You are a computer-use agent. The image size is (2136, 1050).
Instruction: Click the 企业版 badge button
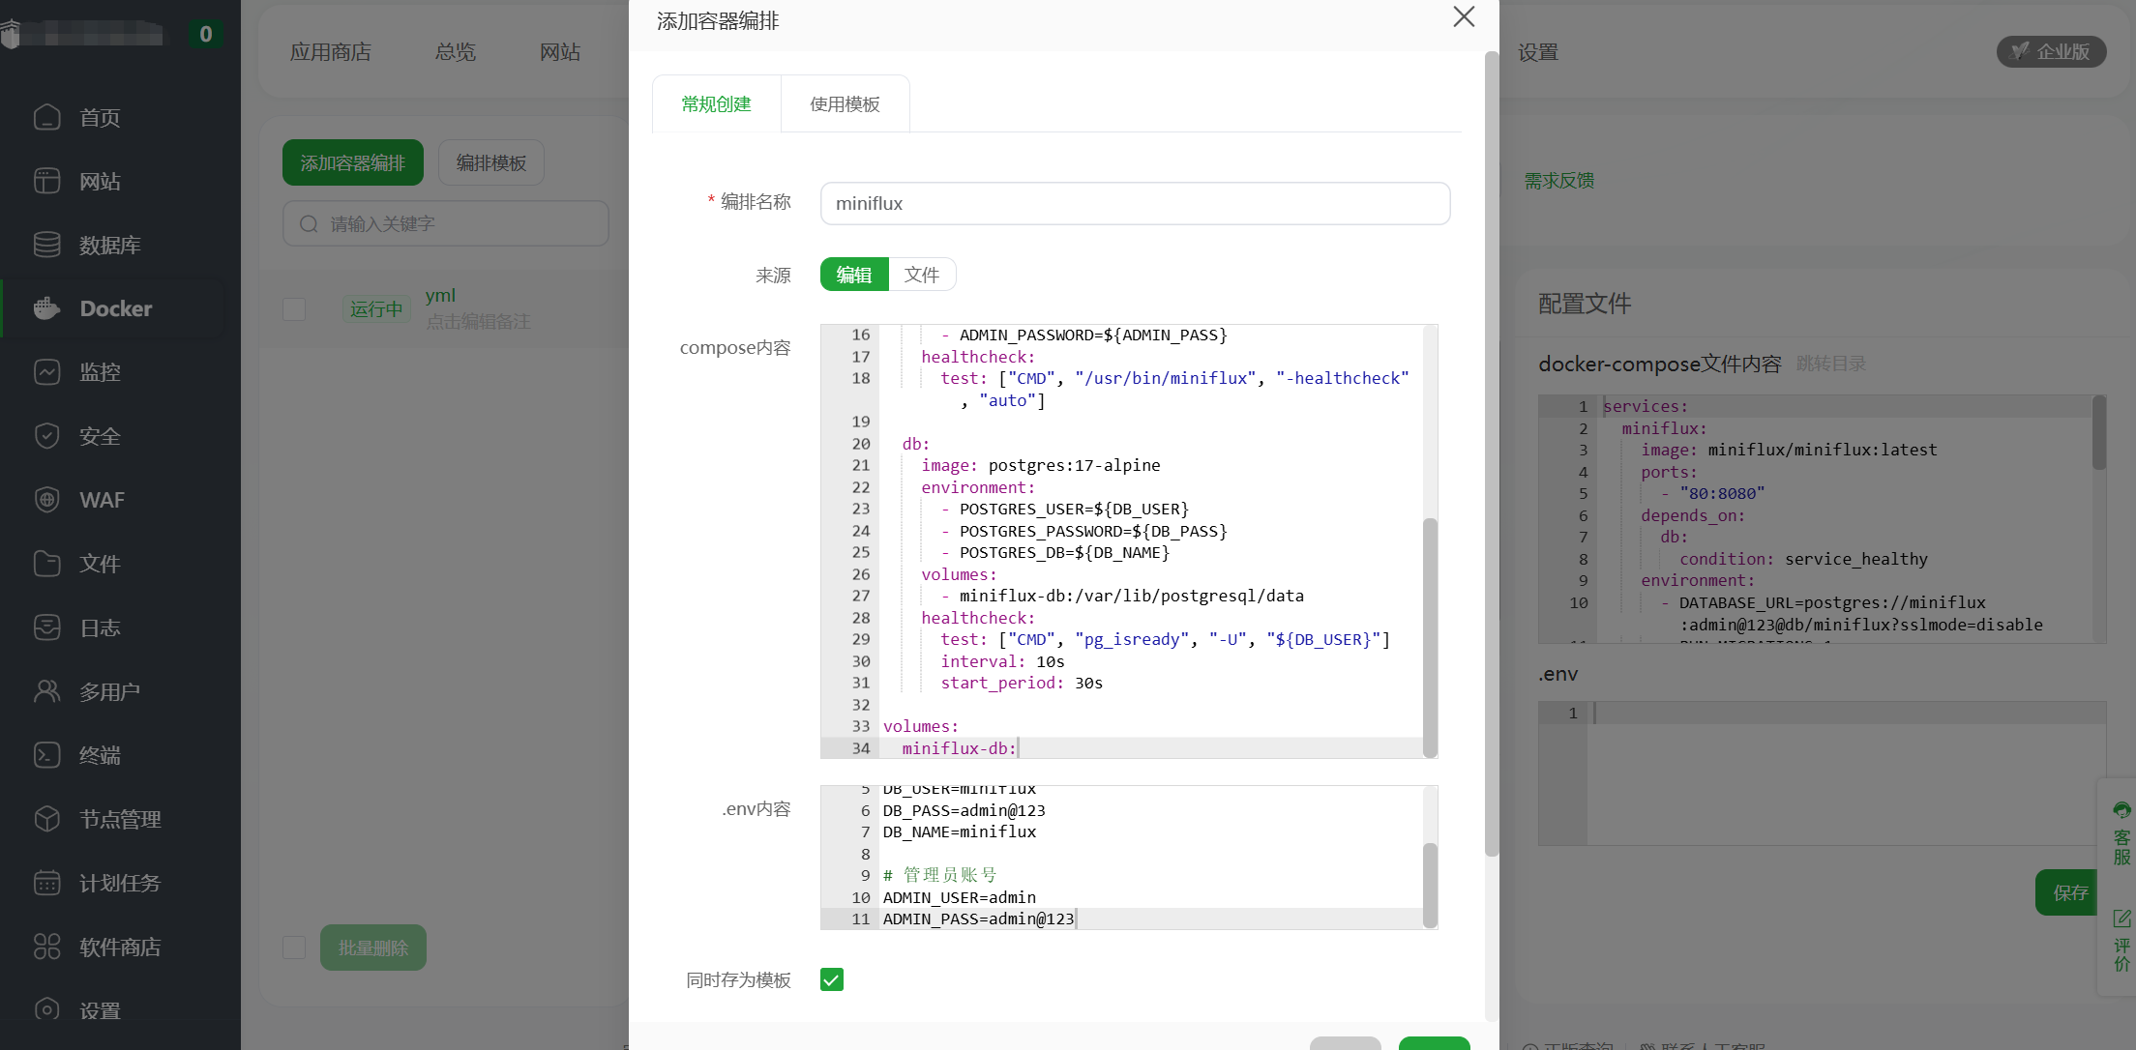pyautogui.click(x=2051, y=52)
